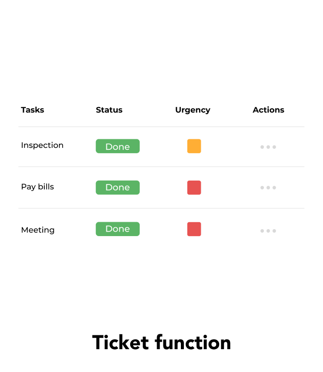
Task: Select the Inspection task name
Action: (x=42, y=145)
